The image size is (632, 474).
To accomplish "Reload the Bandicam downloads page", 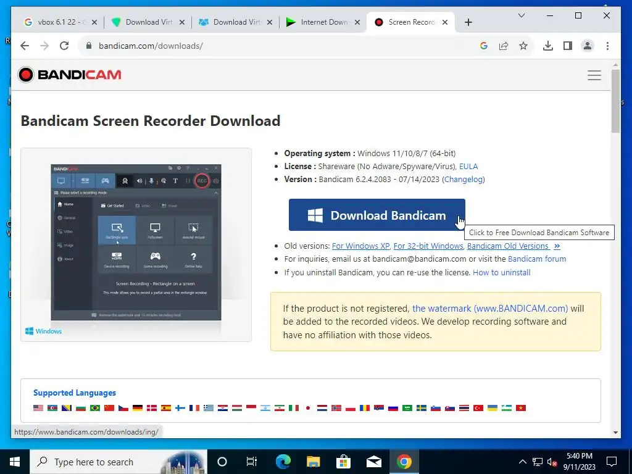I will click(64, 46).
